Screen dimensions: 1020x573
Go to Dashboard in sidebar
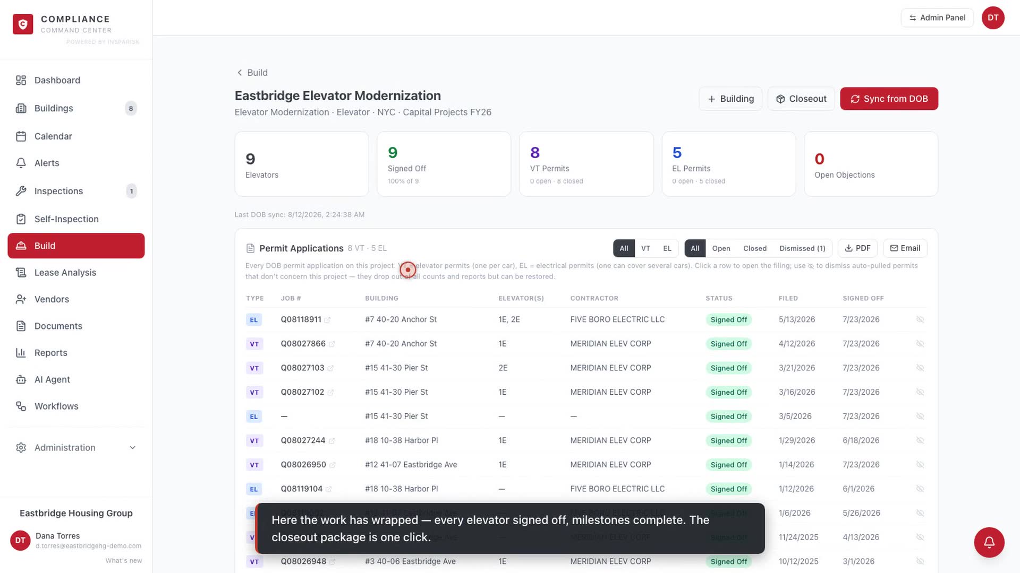click(x=76, y=80)
